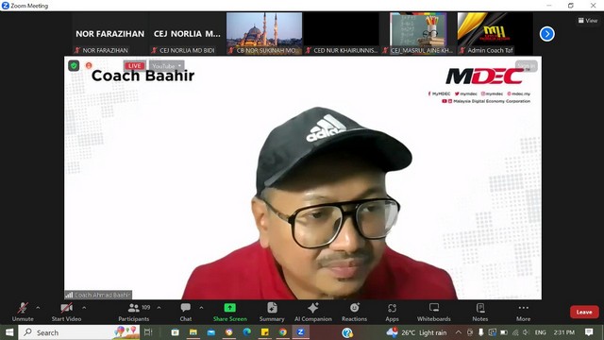Leave the meeting
This screenshot has width=604, height=340.
click(584, 312)
